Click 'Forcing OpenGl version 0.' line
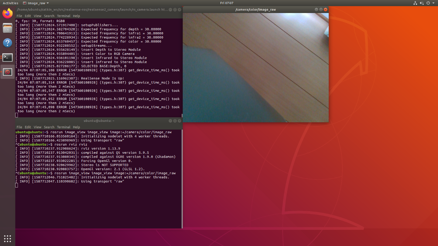This screenshot has height=246, width=438. [x=74, y=161]
